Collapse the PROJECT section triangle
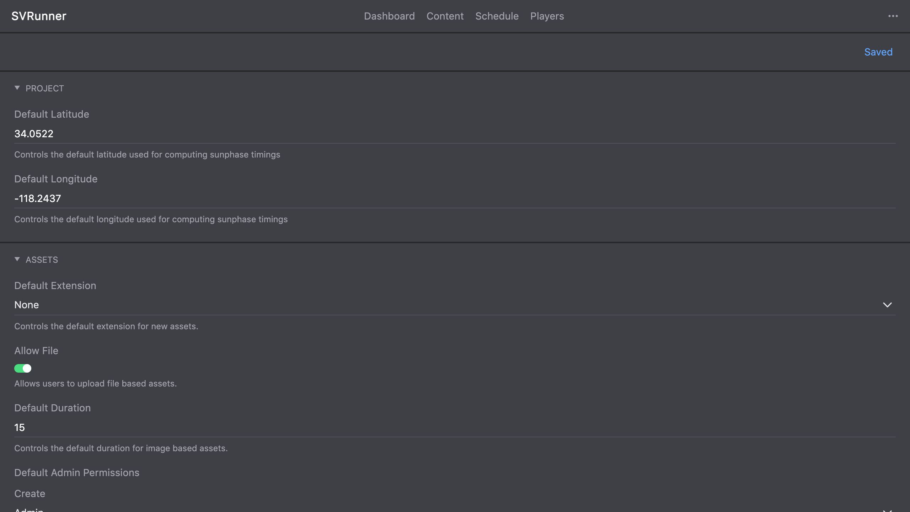 [17, 88]
